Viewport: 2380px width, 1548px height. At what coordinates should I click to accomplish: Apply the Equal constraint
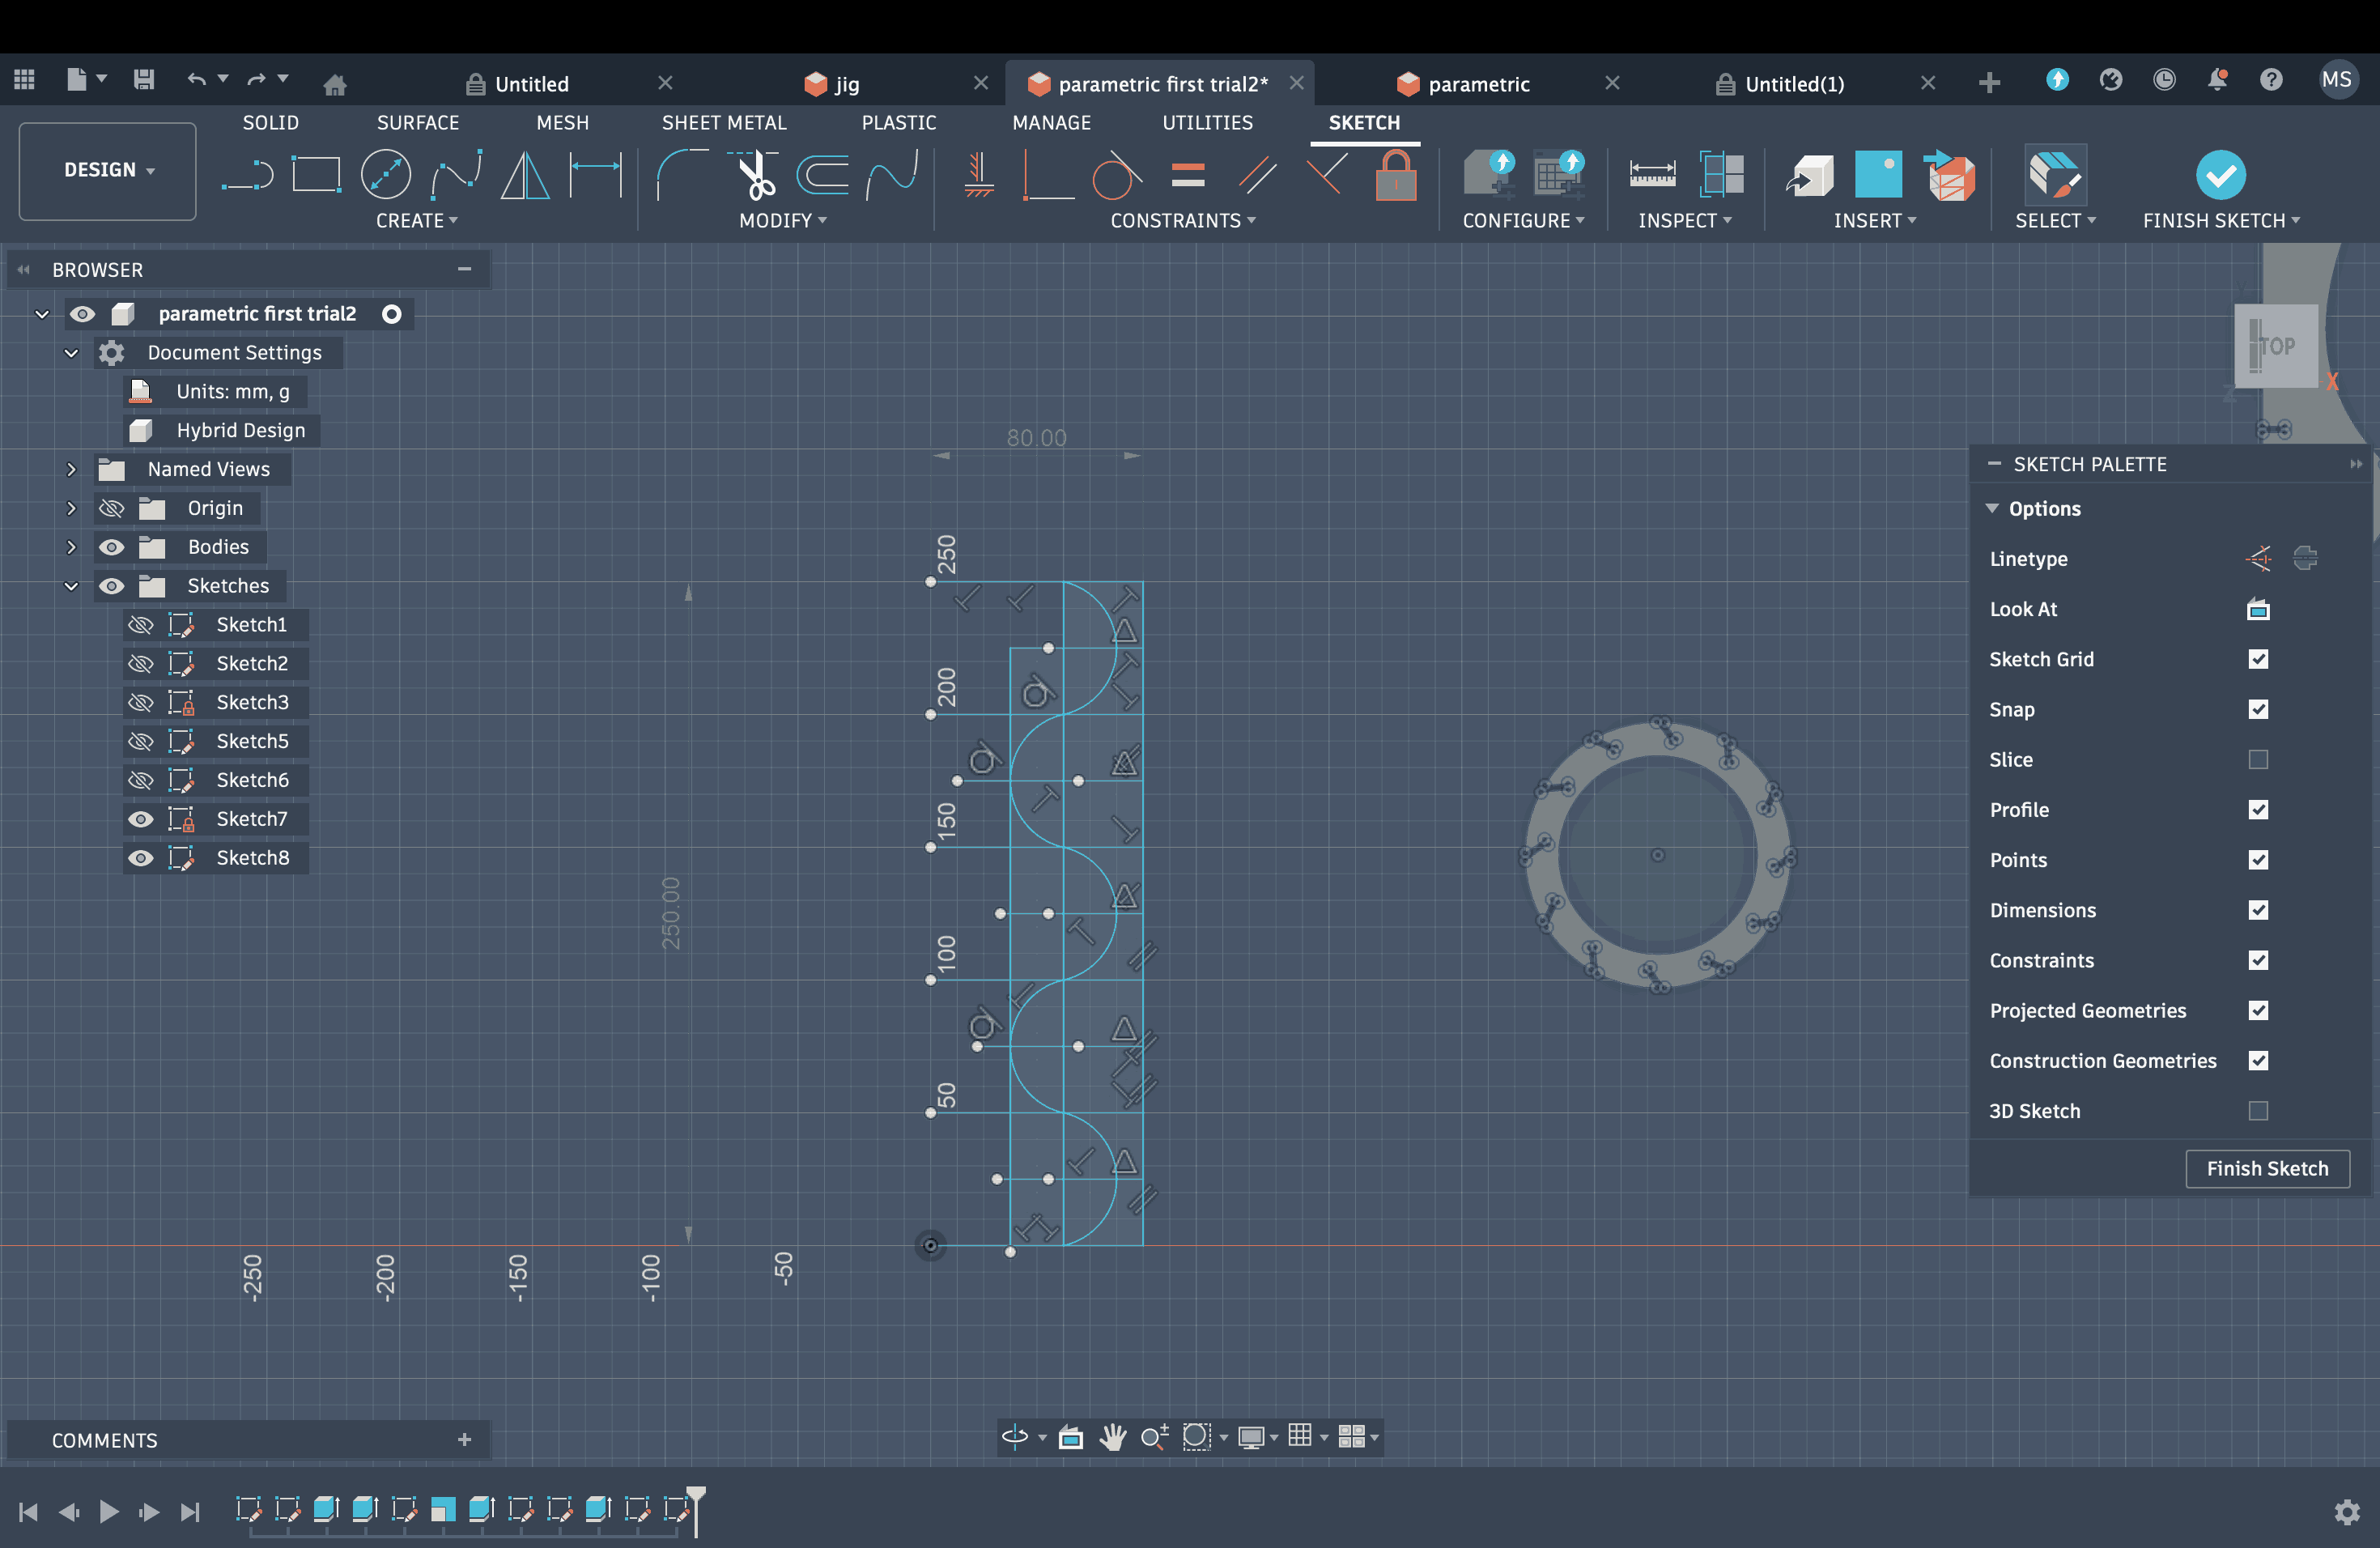(x=1187, y=175)
